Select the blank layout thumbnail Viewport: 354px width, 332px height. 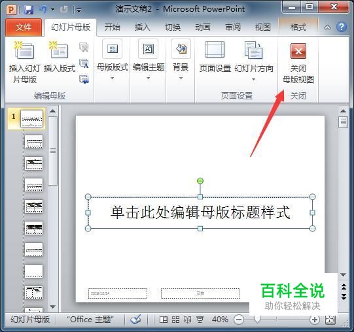pos(33,271)
